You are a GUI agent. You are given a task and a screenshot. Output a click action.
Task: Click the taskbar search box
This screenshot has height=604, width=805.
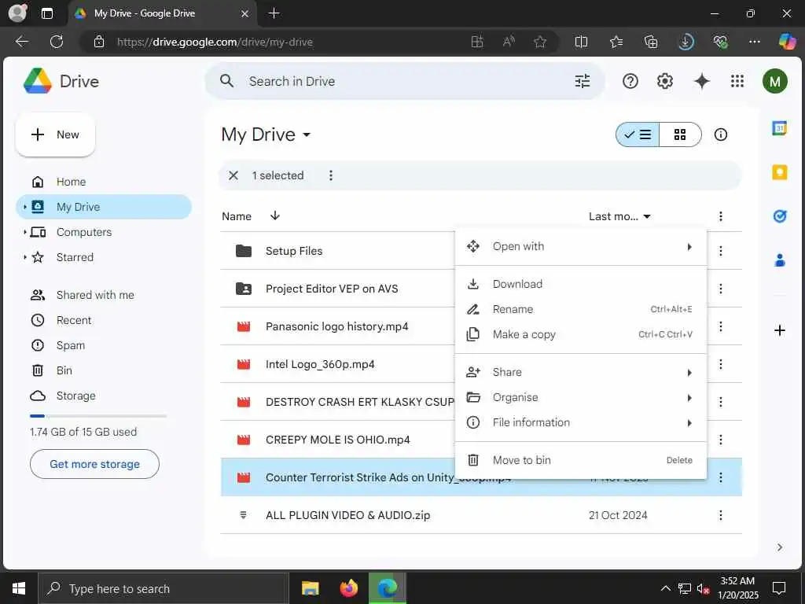pos(164,588)
